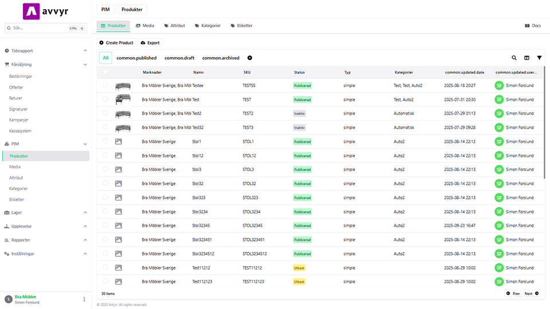Select the common.published filter tab
This screenshot has width=550, height=309.
tap(136, 58)
